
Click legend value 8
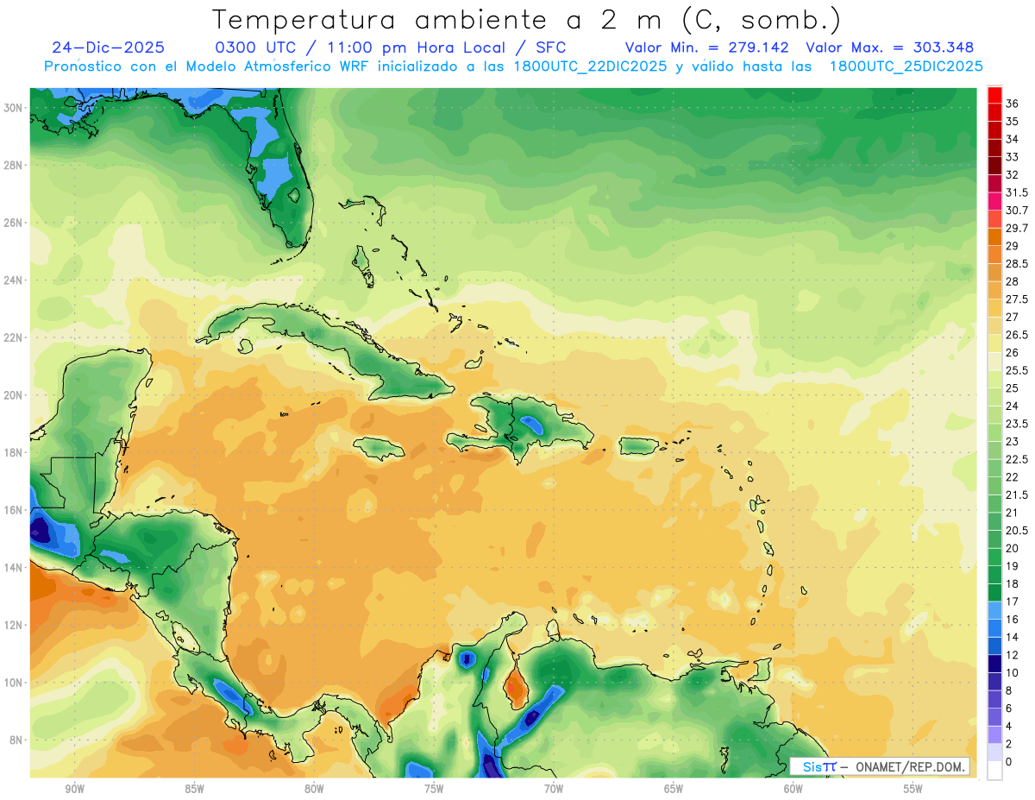click(1009, 690)
